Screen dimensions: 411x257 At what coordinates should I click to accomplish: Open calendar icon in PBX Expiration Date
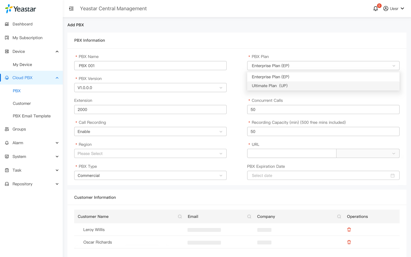pyautogui.click(x=393, y=176)
